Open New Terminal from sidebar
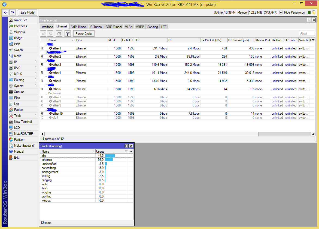The image size is (319, 229). pos(23,122)
